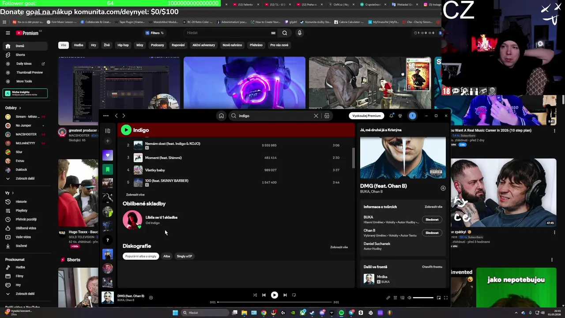565x318 pixels.
Task: Open YouTube Filters dropdown
Action: 154,33
